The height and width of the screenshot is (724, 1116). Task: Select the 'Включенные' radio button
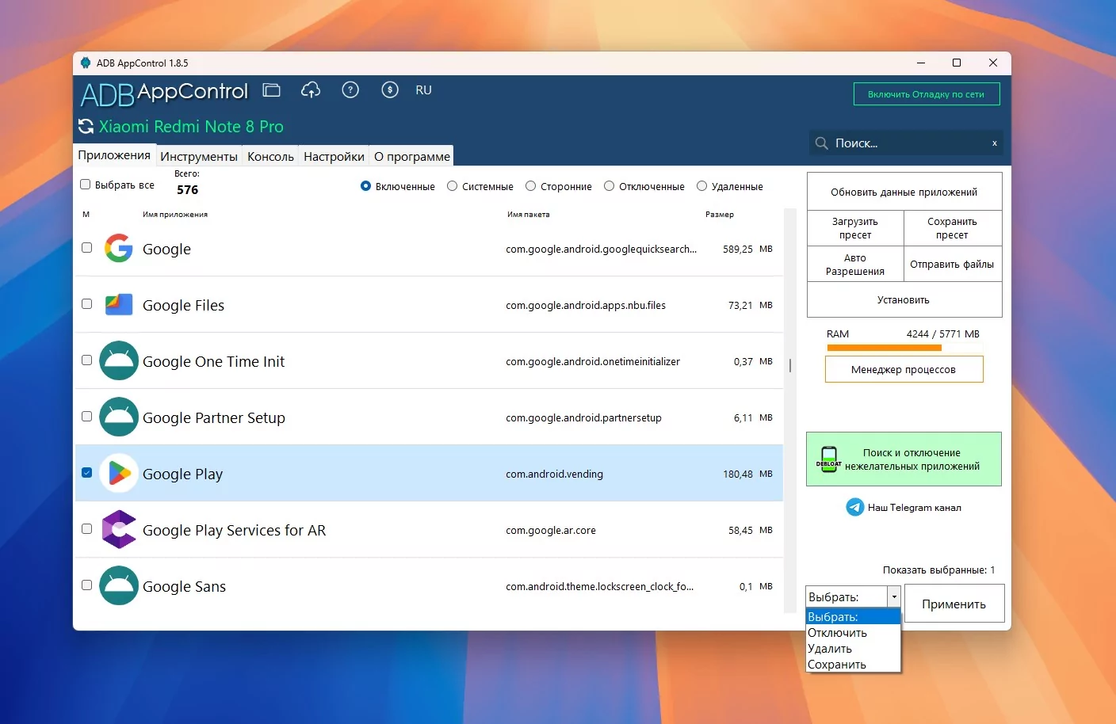coord(365,186)
